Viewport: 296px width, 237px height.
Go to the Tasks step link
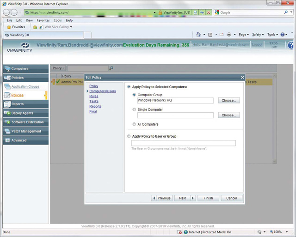[94, 101]
